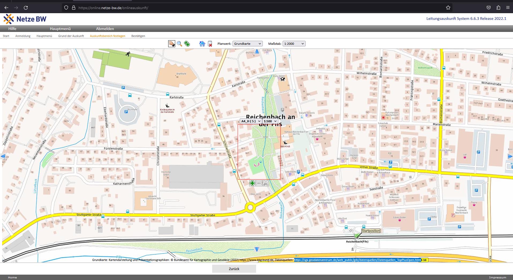Viewport: 513px width, 280px height.
Task: Go to Start breadcrumb step
Action: (x=6, y=36)
